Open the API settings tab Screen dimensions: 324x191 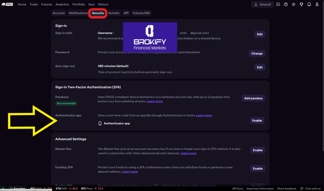click(x=126, y=13)
